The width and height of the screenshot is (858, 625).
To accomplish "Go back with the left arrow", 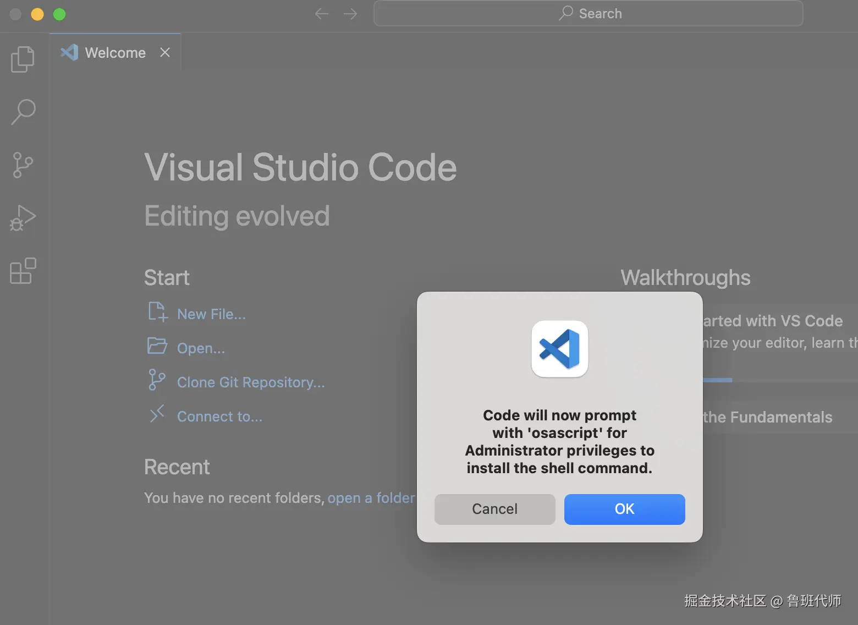I will tap(322, 14).
